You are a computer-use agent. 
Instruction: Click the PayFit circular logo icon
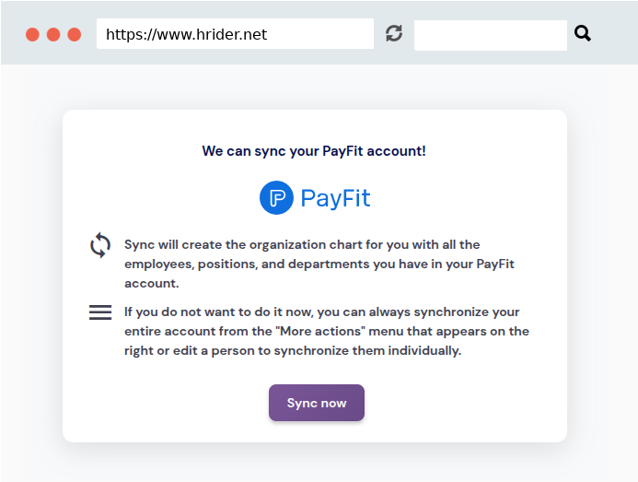point(276,197)
